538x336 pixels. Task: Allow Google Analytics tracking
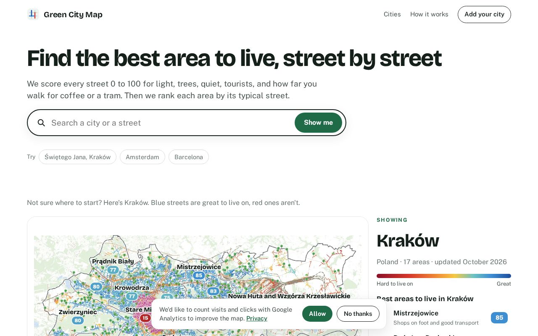coord(317,314)
